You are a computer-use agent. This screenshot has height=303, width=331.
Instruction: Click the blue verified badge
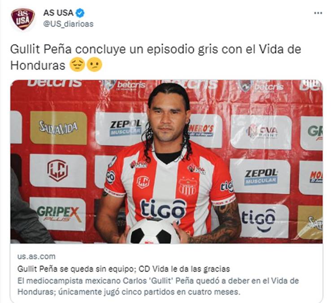click(80, 13)
